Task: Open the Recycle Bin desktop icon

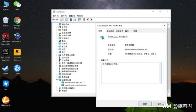Action: click(x=6, y=22)
